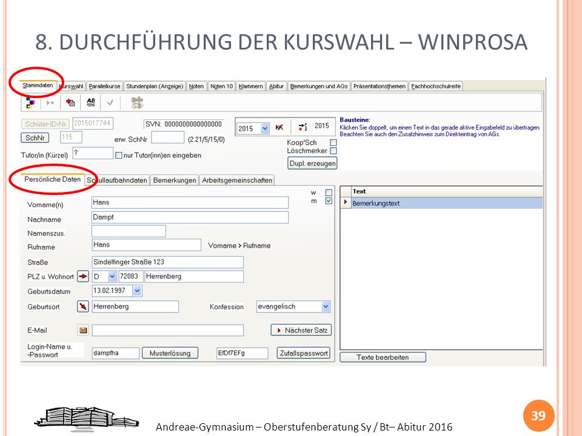This screenshot has width=582, height=436.
Task: Click the red arrow document toolbar icon
Action: pyautogui.click(x=70, y=102)
